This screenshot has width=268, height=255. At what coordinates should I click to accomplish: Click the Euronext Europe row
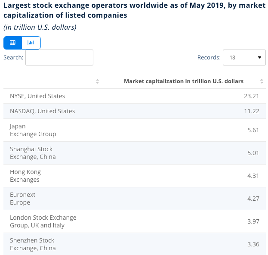click(x=135, y=199)
